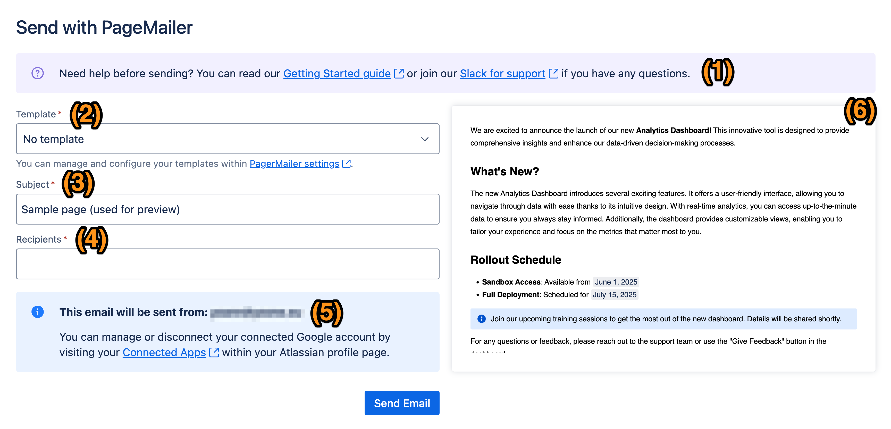Open the Slack for support link
Viewport: 891px width, 429px height.
[502, 74]
